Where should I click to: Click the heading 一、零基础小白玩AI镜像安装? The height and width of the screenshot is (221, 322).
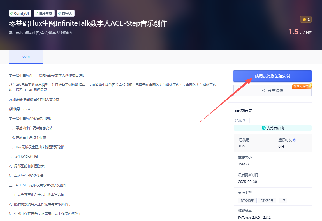(x=31, y=128)
